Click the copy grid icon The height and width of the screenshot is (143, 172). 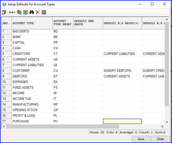point(19,12)
